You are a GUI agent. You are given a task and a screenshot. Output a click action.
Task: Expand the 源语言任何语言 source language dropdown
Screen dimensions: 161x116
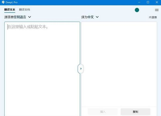pos(17,17)
